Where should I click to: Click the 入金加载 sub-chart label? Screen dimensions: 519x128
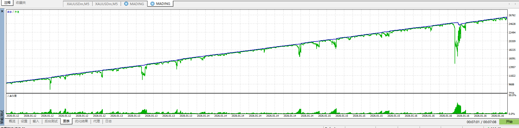(12, 96)
